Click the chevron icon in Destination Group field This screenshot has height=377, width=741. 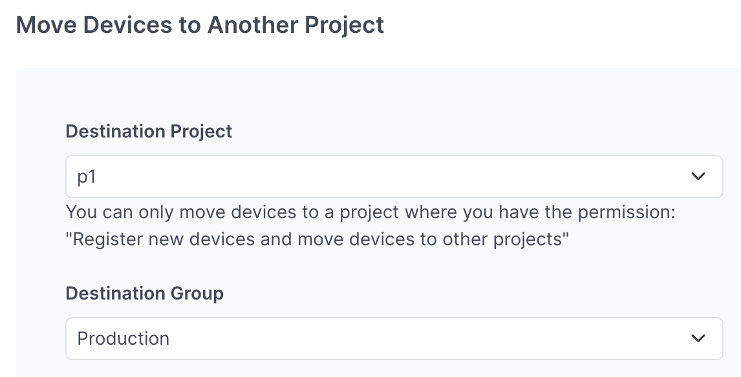tap(698, 338)
